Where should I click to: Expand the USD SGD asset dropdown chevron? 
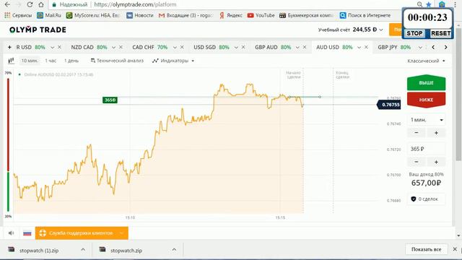236,48
